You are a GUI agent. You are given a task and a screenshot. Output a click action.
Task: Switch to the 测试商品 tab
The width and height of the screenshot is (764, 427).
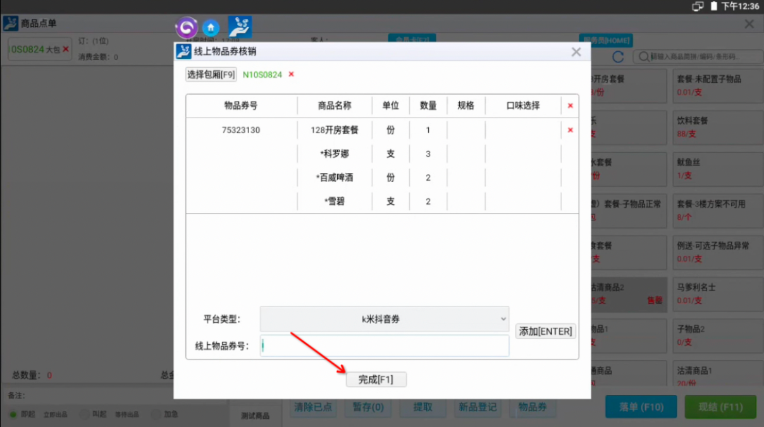click(x=256, y=416)
